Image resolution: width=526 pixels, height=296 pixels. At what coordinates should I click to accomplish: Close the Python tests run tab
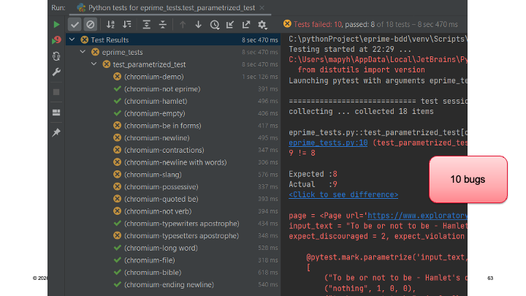tap(262, 8)
